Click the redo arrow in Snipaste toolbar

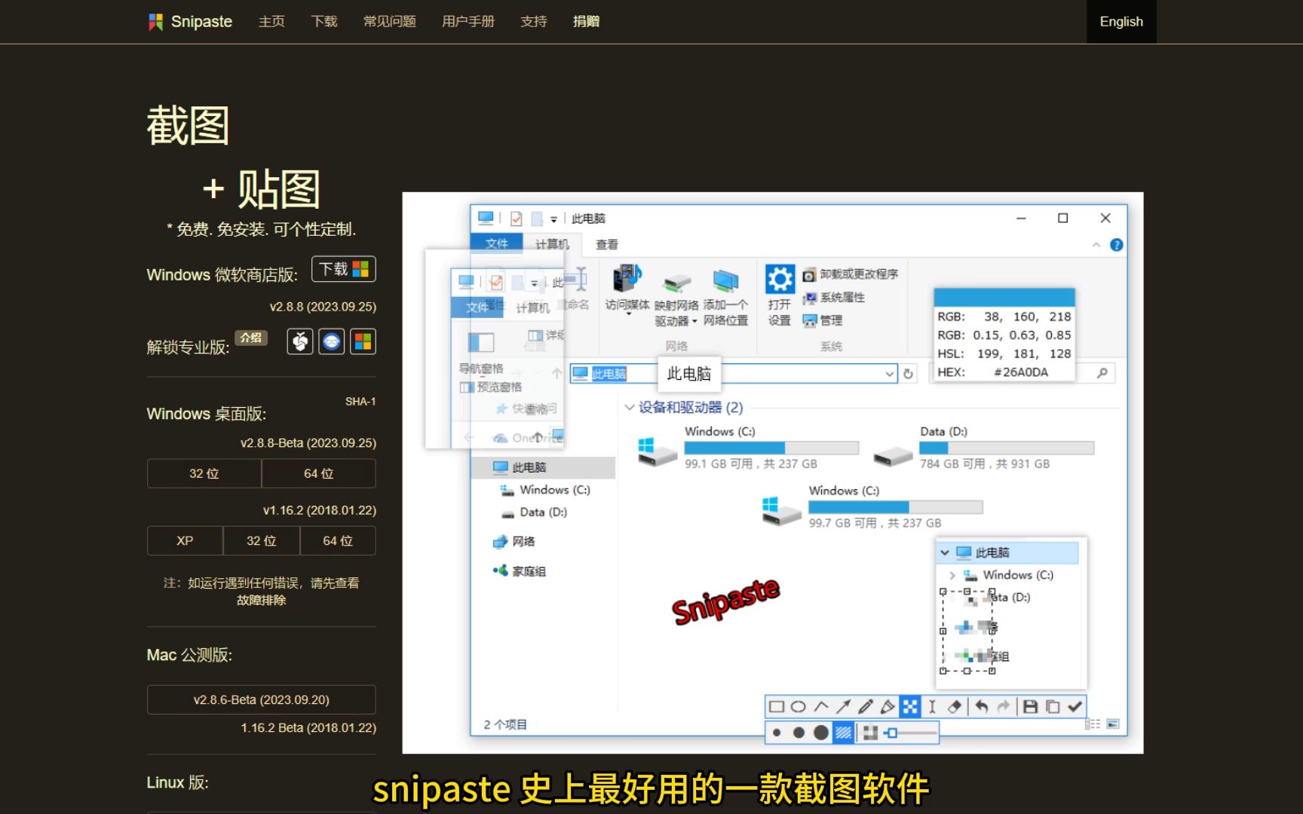tap(1003, 706)
